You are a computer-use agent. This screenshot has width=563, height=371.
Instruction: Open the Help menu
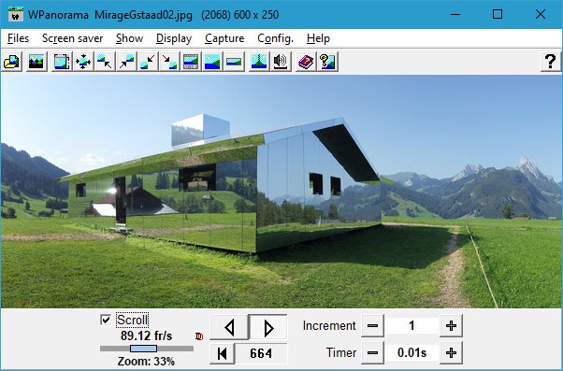point(318,38)
